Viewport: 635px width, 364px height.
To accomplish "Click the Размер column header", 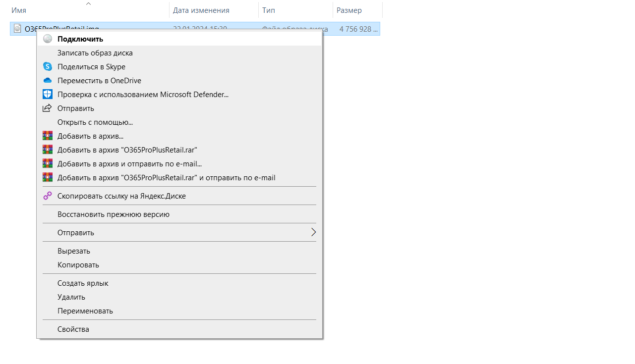I will point(349,10).
